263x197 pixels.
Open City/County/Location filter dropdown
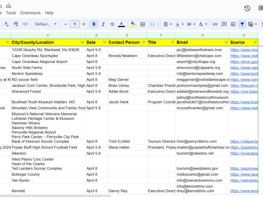pos(82,43)
